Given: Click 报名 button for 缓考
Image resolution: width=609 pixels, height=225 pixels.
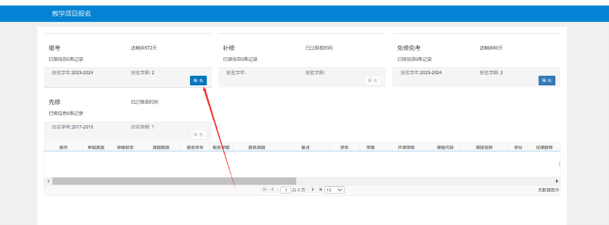Looking at the screenshot, I should point(199,80).
